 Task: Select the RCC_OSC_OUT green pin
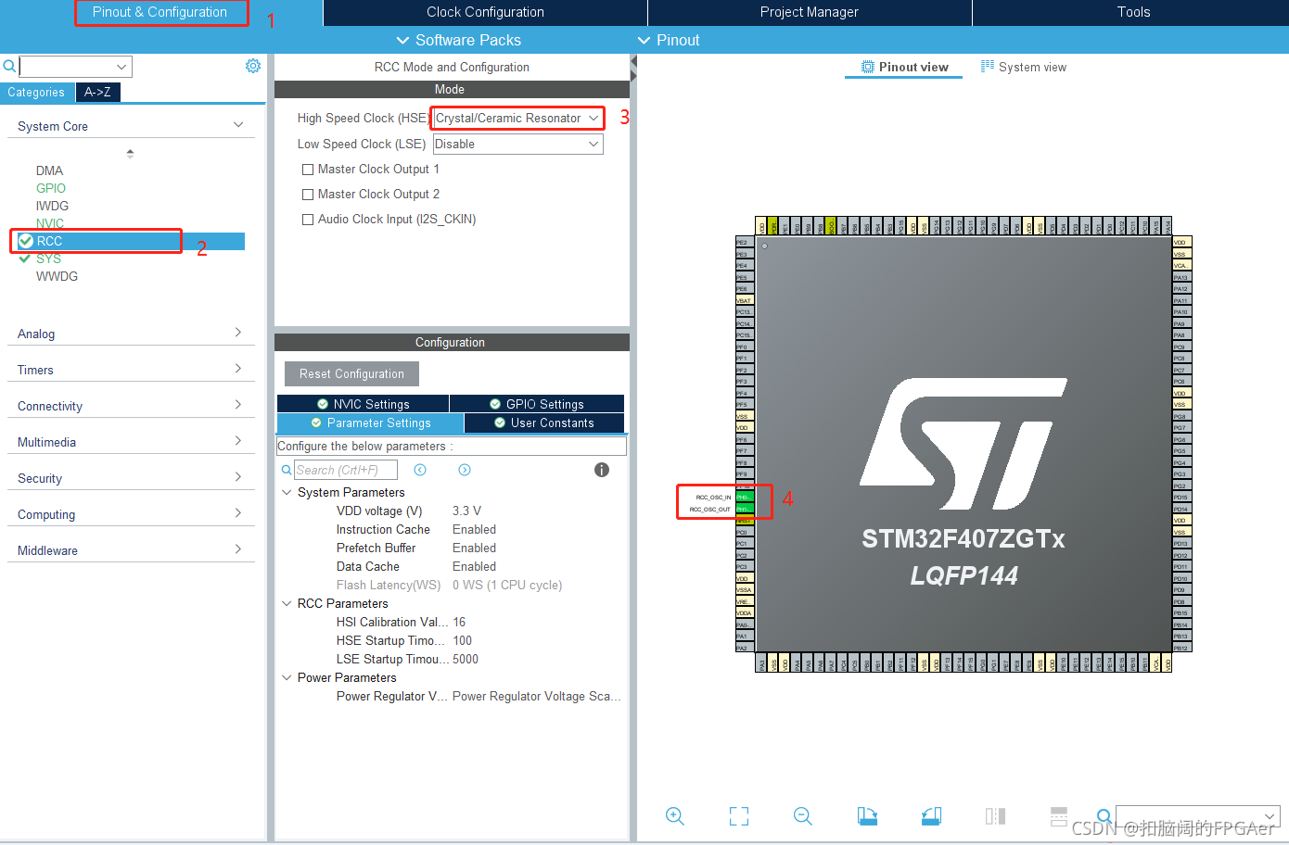click(744, 509)
